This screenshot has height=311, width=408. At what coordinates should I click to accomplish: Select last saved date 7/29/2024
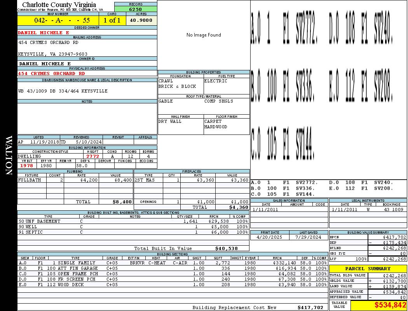click(x=309, y=238)
